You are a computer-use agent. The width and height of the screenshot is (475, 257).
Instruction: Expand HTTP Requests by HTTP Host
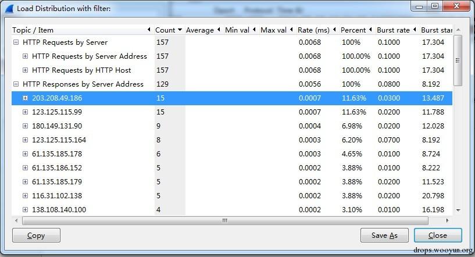25,70
